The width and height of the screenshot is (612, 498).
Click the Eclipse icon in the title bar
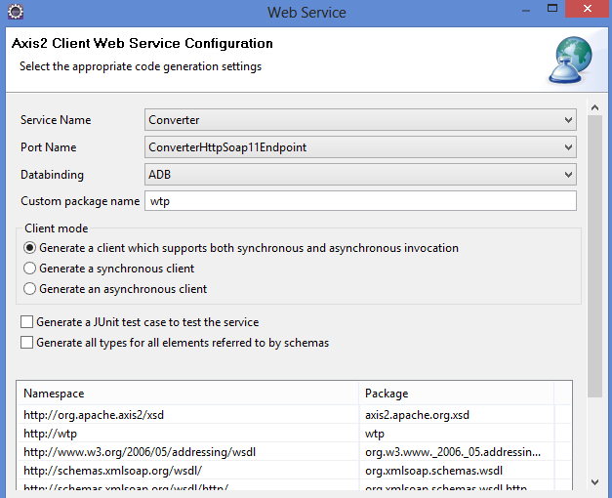(x=16, y=12)
